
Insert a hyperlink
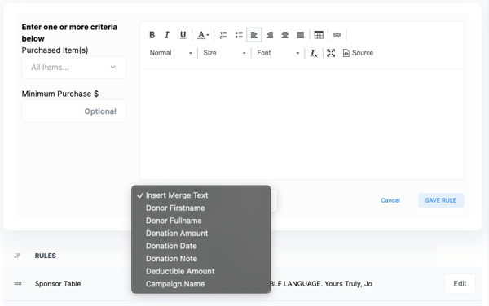(x=337, y=35)
